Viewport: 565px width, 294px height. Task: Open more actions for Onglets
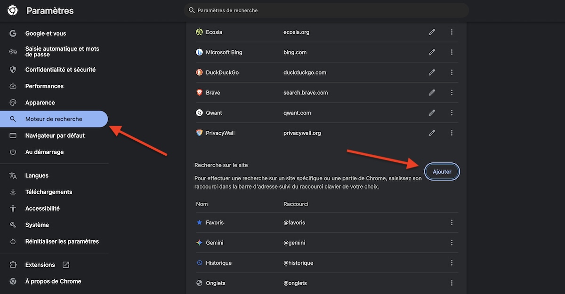pyautogui.click(x=452, y=283)
